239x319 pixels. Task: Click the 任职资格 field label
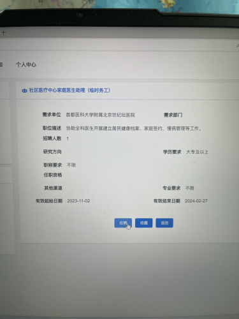pyautogui.click(x=53, y=175)
